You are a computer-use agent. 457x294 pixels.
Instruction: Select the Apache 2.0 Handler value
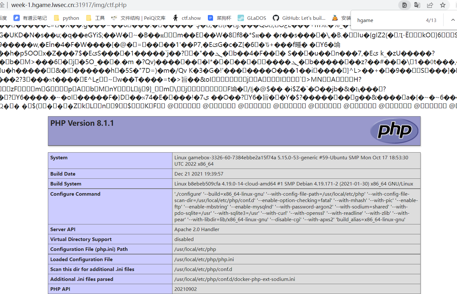tap(197, 230)
